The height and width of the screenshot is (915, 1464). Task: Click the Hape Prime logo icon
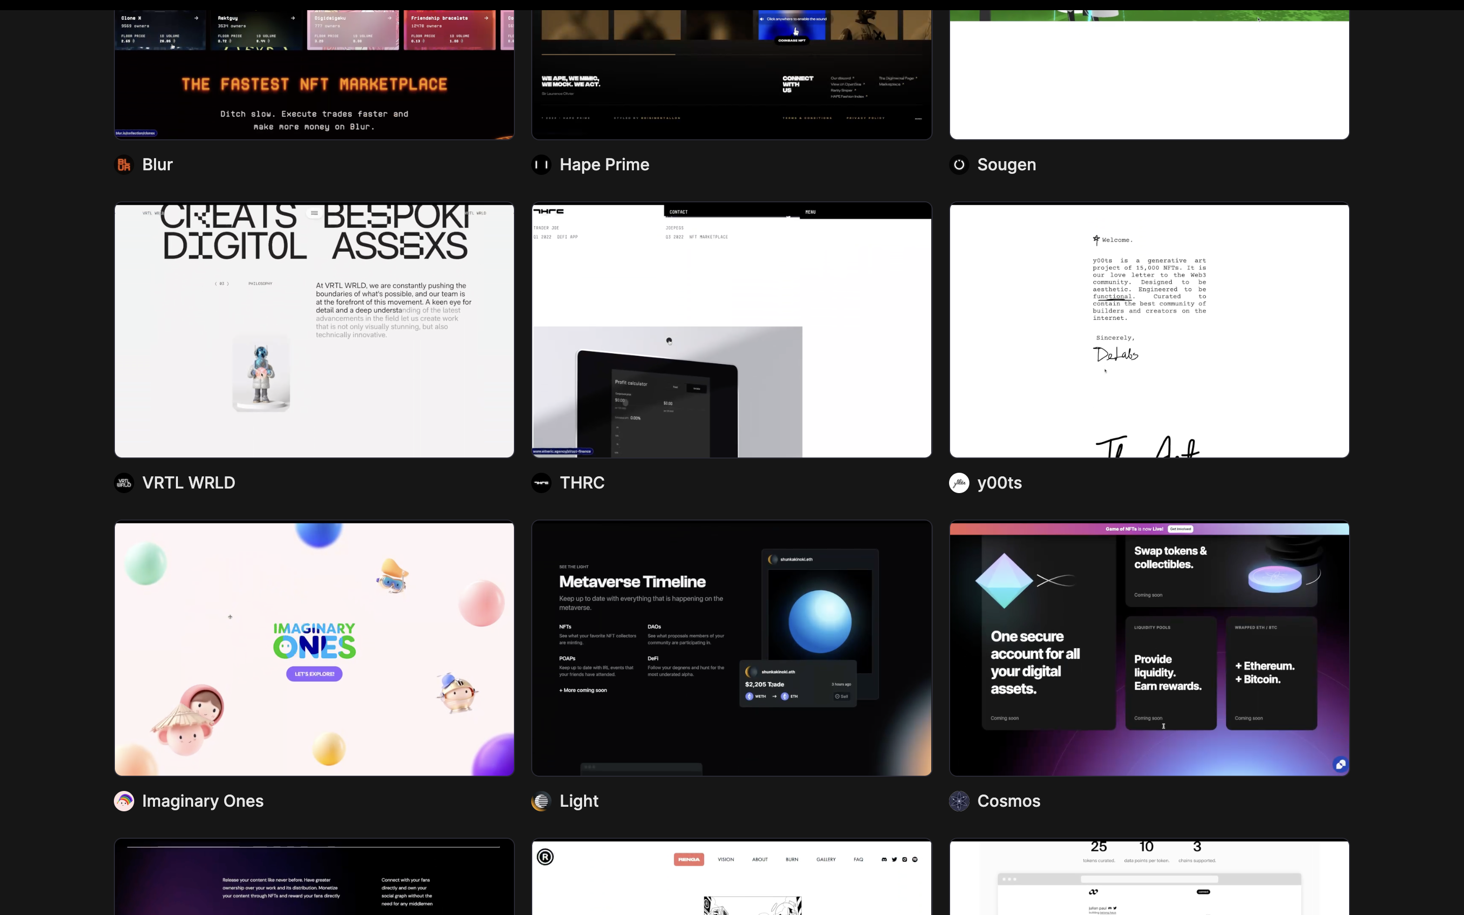pyautogui.click(x=541, y=165)
